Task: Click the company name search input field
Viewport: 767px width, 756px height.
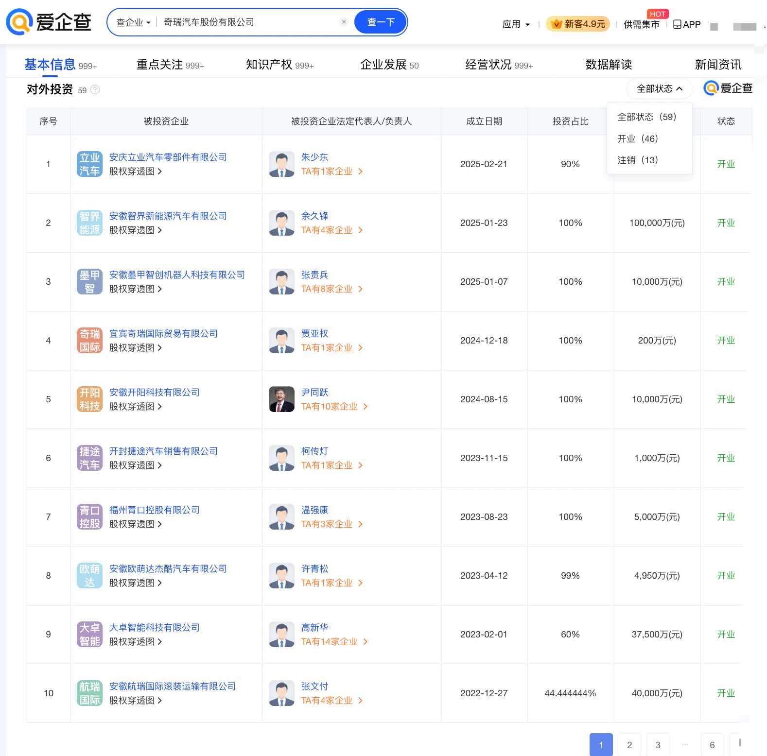Action: pyautogui.click(x=248, y=22)
